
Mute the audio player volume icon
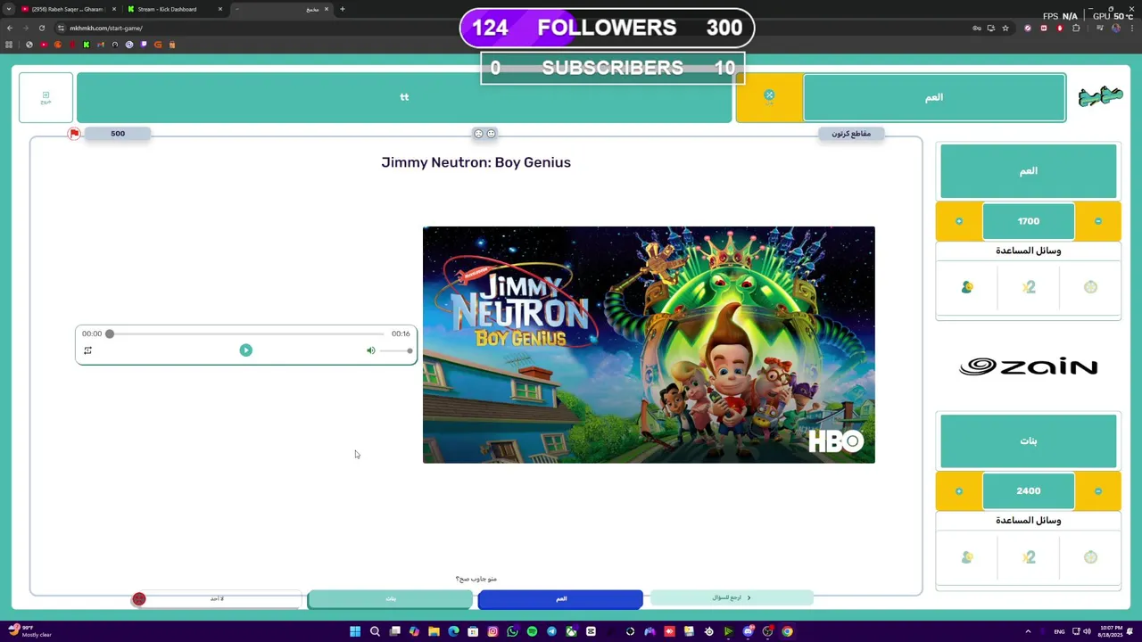(x=370, y=350)
